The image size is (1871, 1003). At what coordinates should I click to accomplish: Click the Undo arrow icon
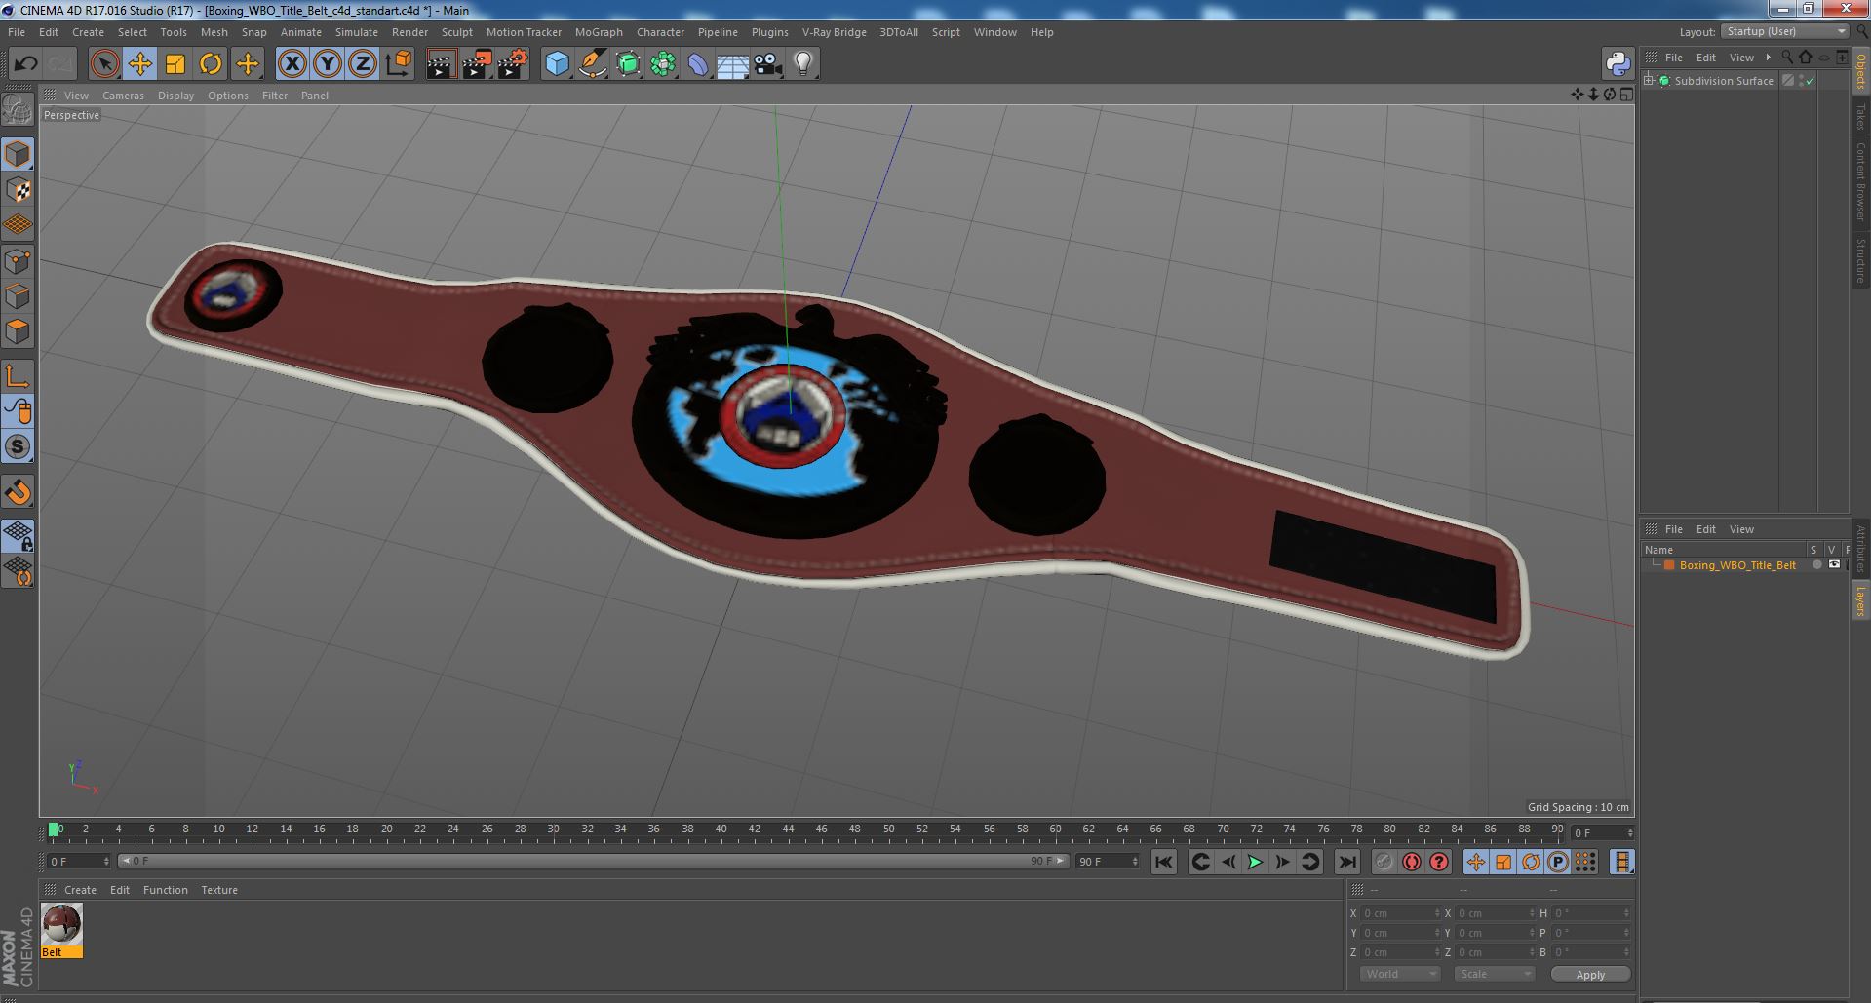tap(25, 64)
